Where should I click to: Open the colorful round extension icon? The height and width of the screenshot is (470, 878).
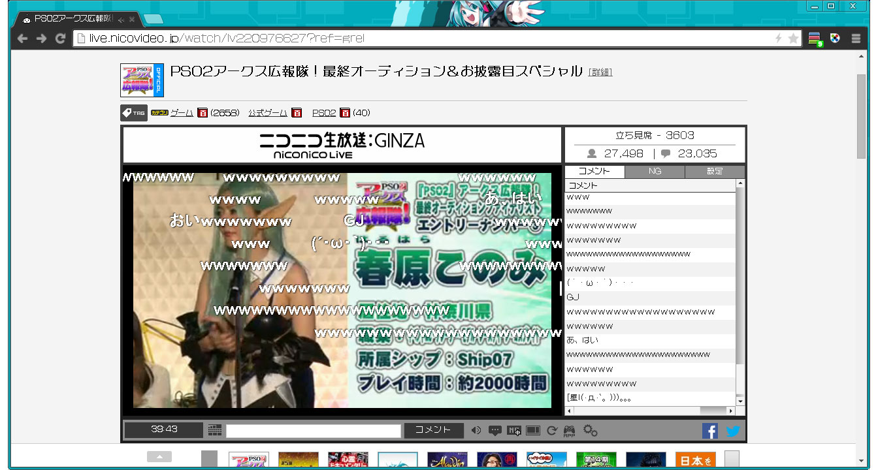pyautogui.click(x=835, y=38)
